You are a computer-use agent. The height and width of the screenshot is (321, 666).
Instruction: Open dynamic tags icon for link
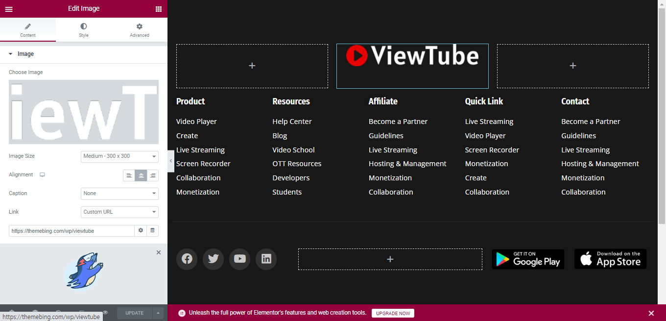tap(152, 231)
